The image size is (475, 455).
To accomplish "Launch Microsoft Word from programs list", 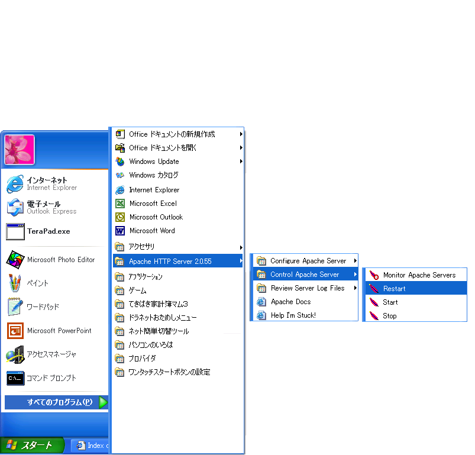I will (120, 231).
